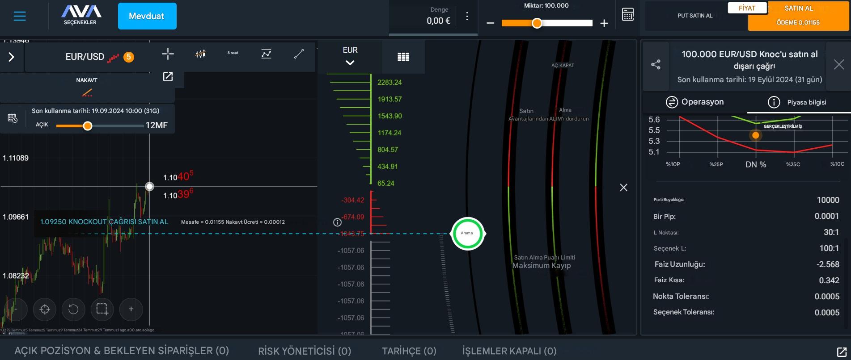Toggle the candlestick chart type

pos(200,54)
